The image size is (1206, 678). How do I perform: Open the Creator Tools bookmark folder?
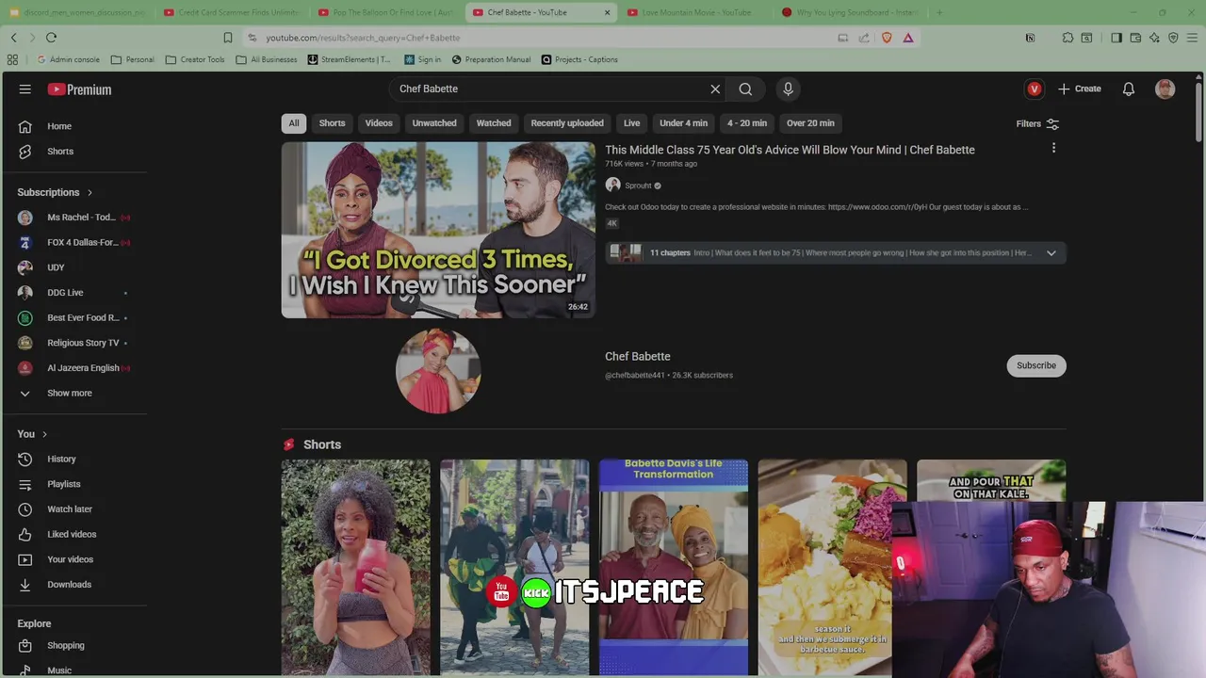[195, 59]
